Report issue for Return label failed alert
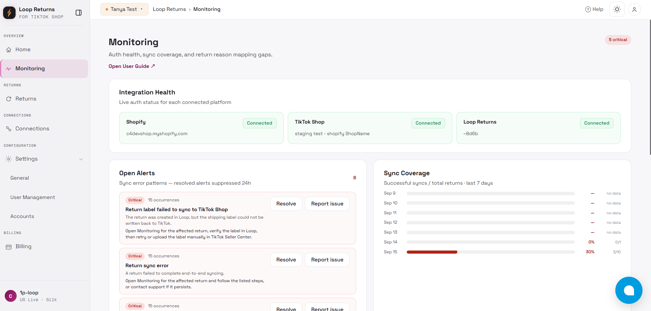 coord(327,204)
